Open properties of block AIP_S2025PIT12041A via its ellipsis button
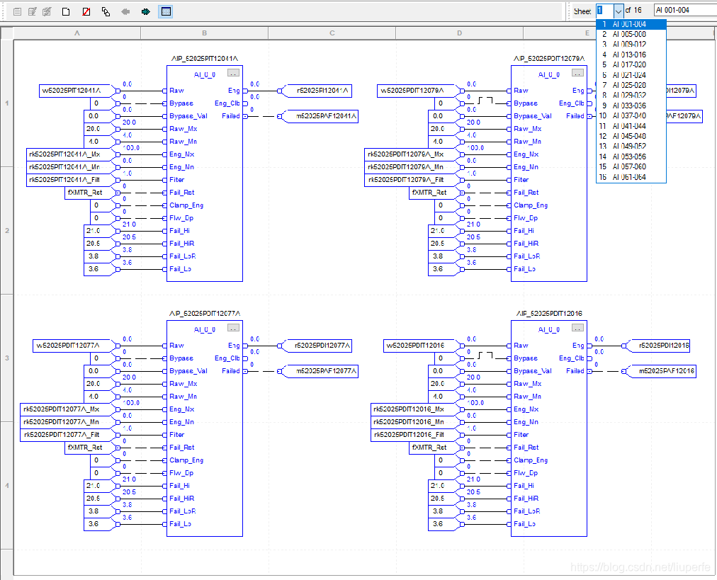This screenshot has height=580, width=717. pyautogui.click(x=234, y=72)
